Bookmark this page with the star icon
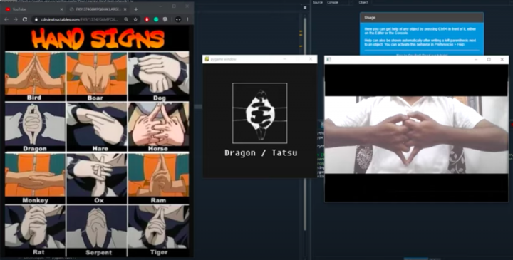Screen dimensions: 513x260 point(135,20)
